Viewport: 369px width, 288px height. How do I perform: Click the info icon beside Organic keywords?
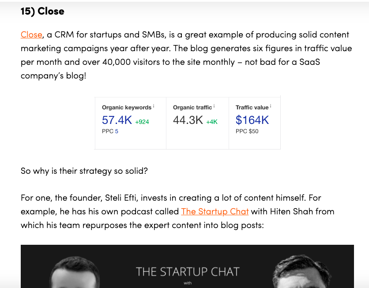click(154, 107)
